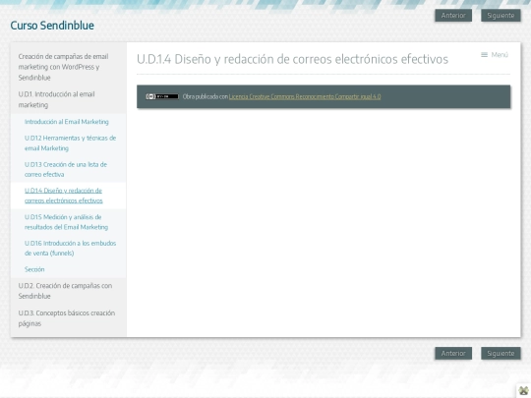This screenshot has width=531, height=398.
Task: Open U.D.1.2 Herramientas y técnicas page
Action: [x=70, y=142]
